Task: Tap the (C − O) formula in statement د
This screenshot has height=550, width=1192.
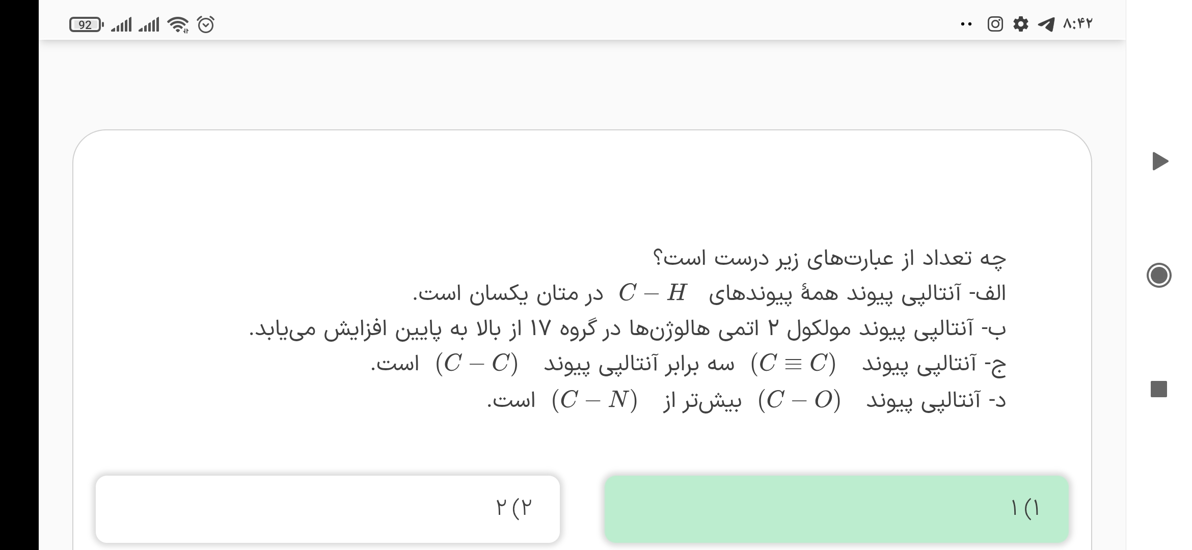Action: [x=799, y=400]
